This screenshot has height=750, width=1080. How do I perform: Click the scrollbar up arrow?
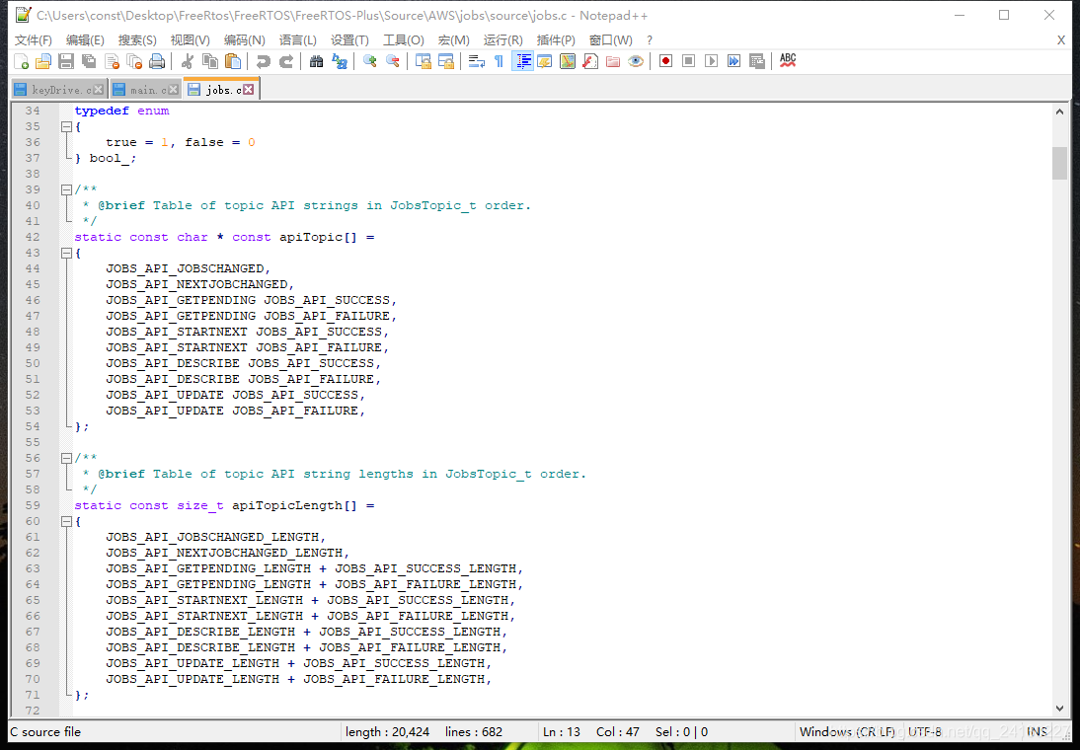point(1059,111)
